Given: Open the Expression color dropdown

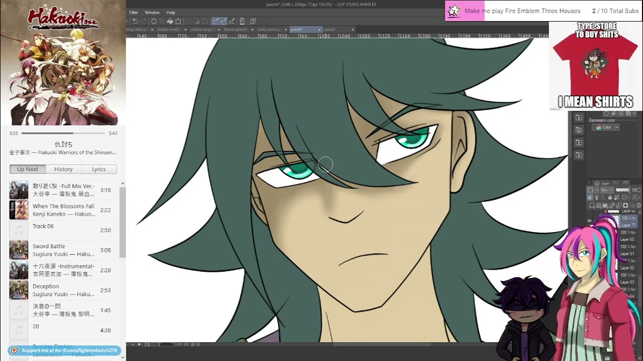Looking at the screenshot, I should coord(606,127).
